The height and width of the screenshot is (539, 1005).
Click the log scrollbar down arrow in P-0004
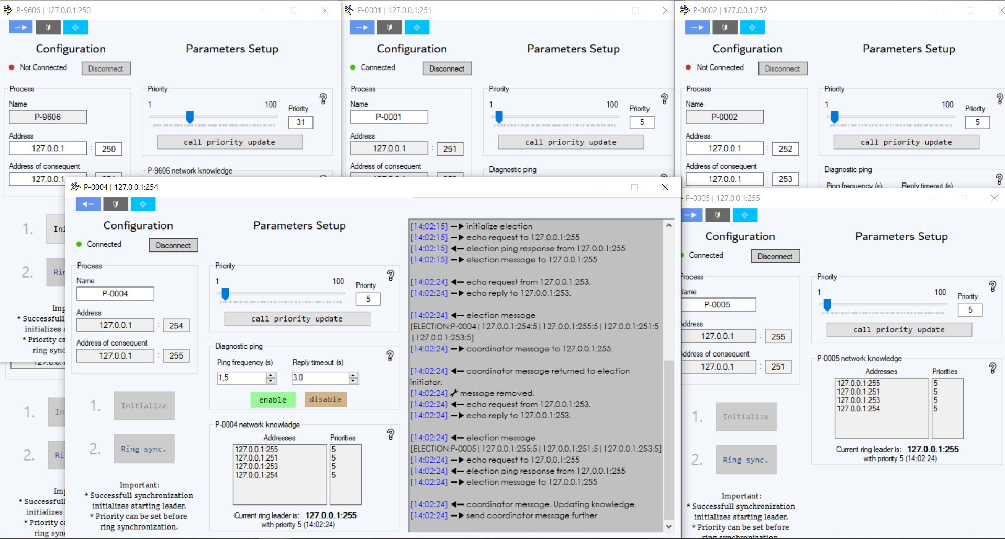668,526
